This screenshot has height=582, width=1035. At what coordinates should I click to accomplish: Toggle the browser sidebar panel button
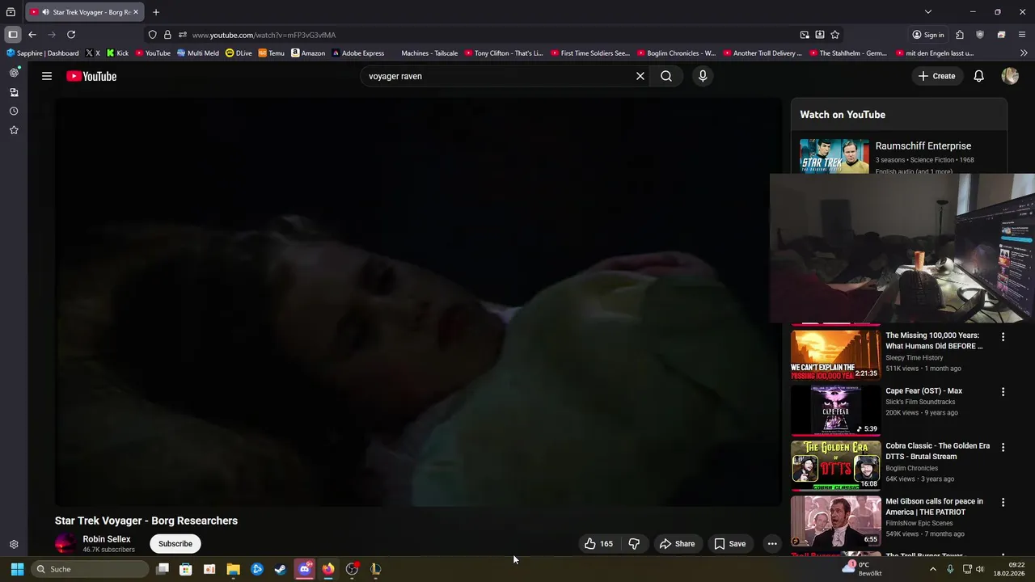pos(13,35)
